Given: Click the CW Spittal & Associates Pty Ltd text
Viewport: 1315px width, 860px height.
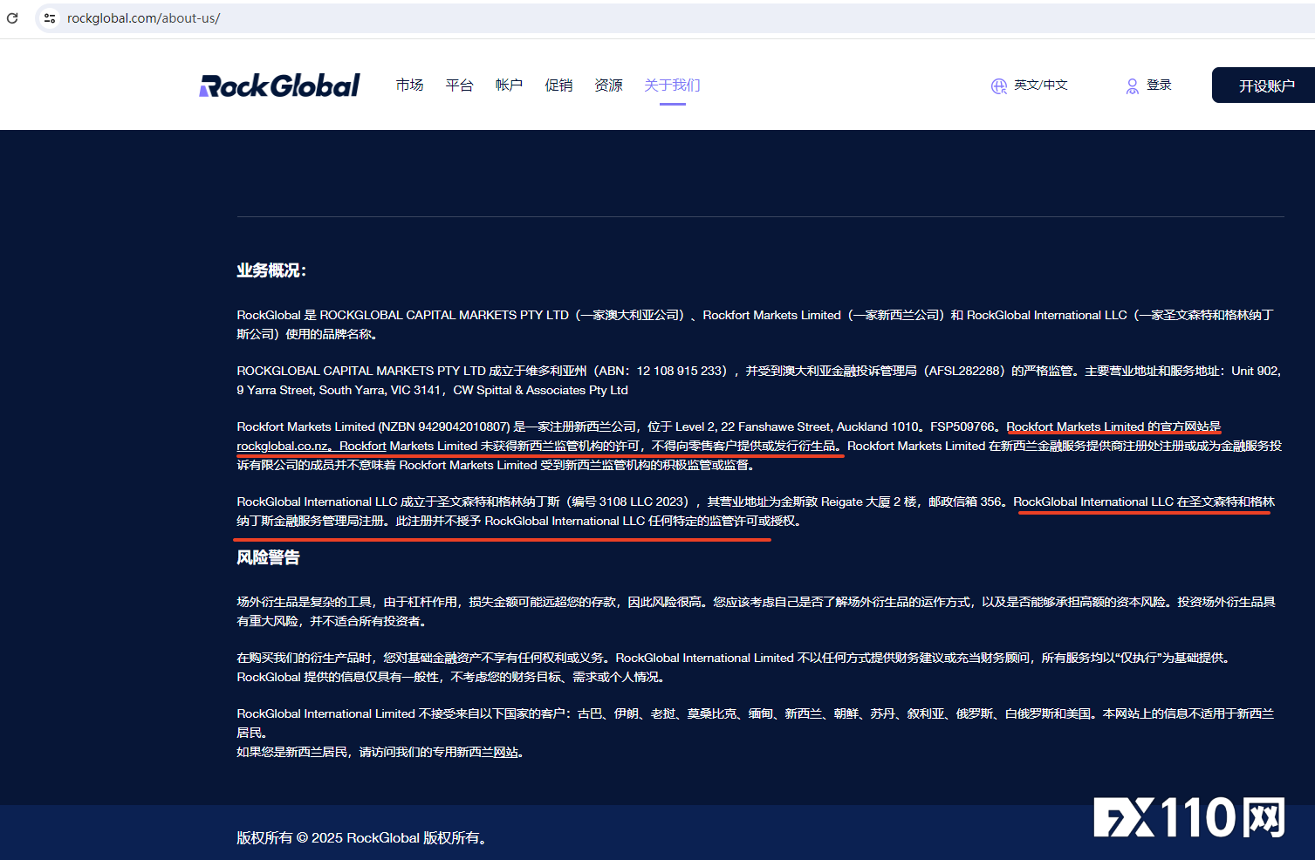Looking at the screenshot, I should click(x=541, y=390).
